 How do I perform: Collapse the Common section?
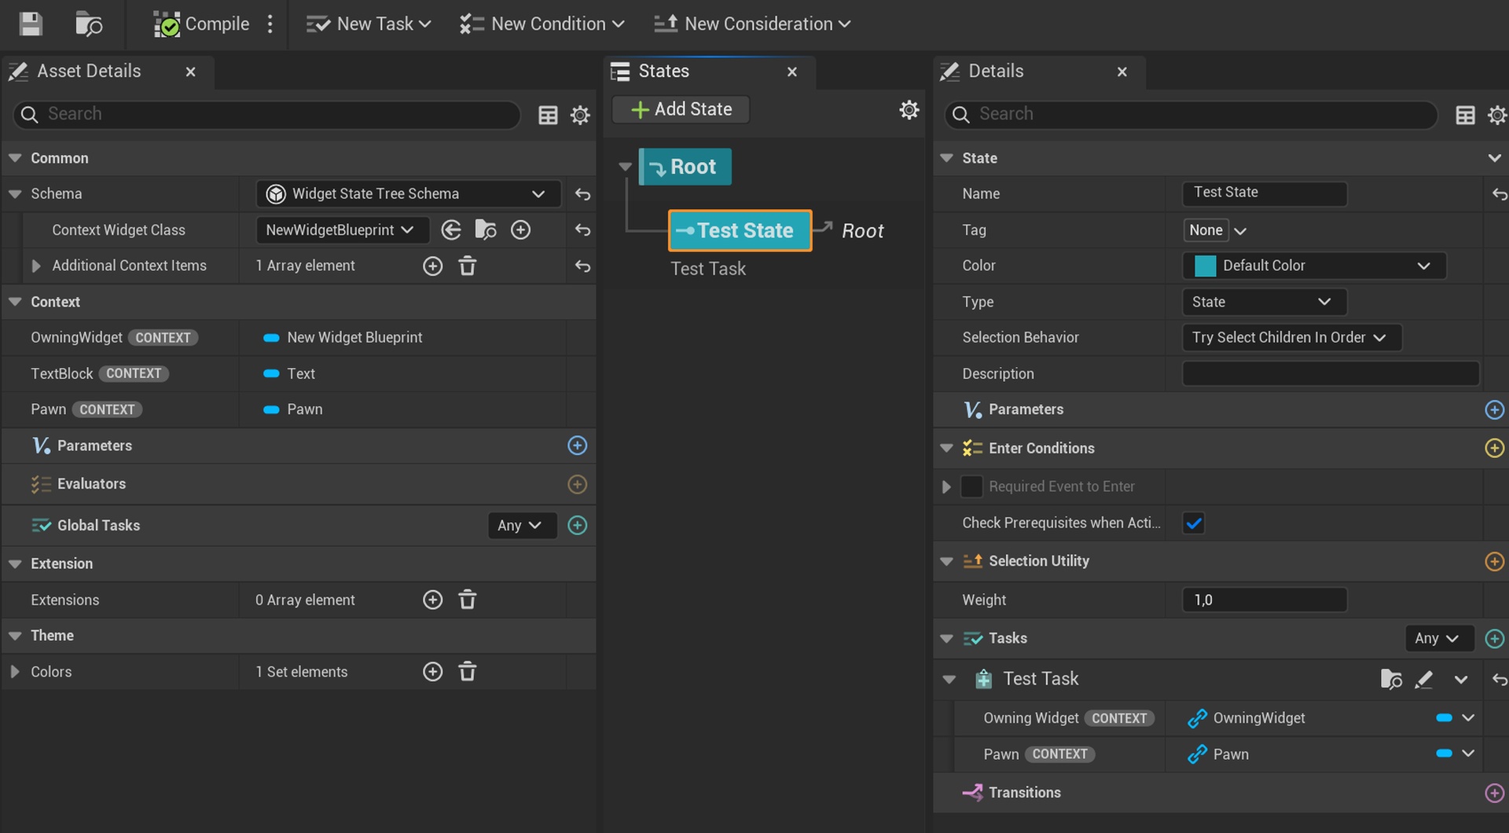click(x=15, y=158)
